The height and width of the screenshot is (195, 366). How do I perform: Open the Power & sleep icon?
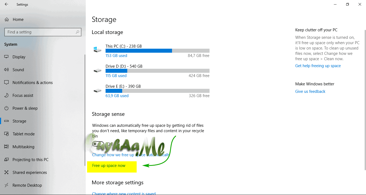click(7, 108)
